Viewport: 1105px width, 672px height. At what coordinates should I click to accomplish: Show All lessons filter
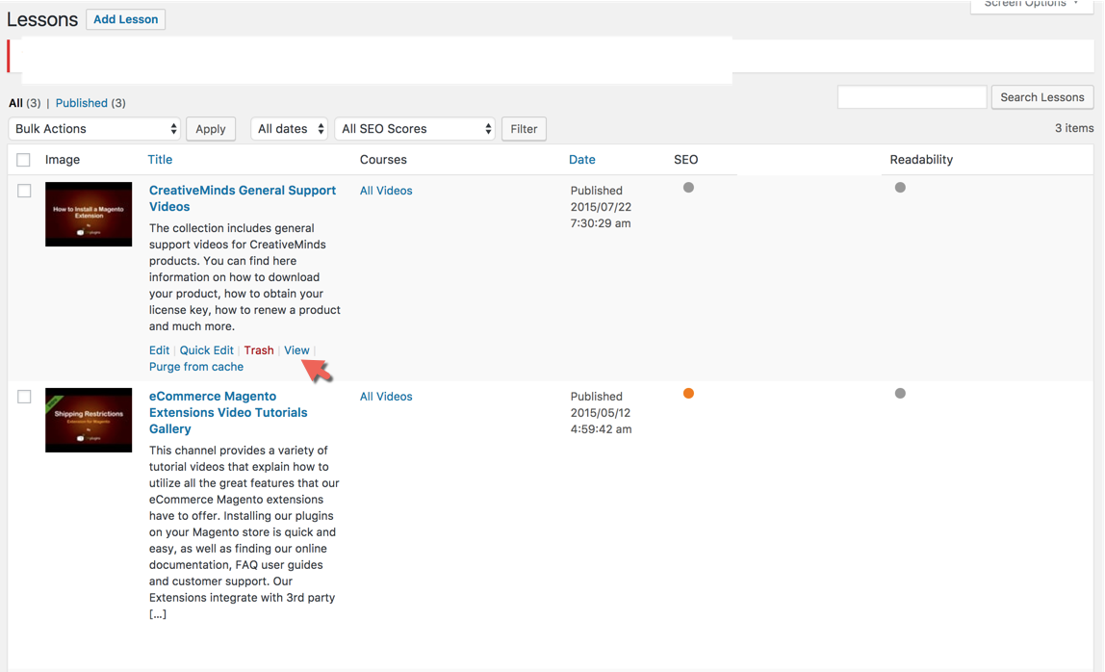point(15,103)
